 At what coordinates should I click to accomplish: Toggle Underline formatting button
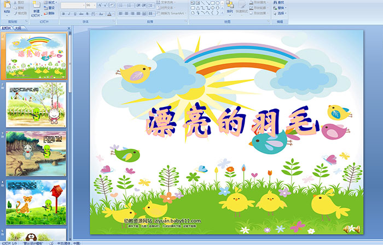coord(74,14)
